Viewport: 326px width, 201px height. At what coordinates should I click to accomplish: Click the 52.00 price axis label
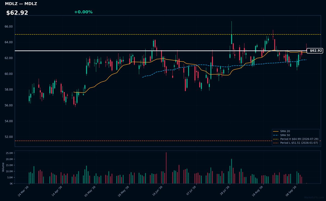click(x=9, y=137)
